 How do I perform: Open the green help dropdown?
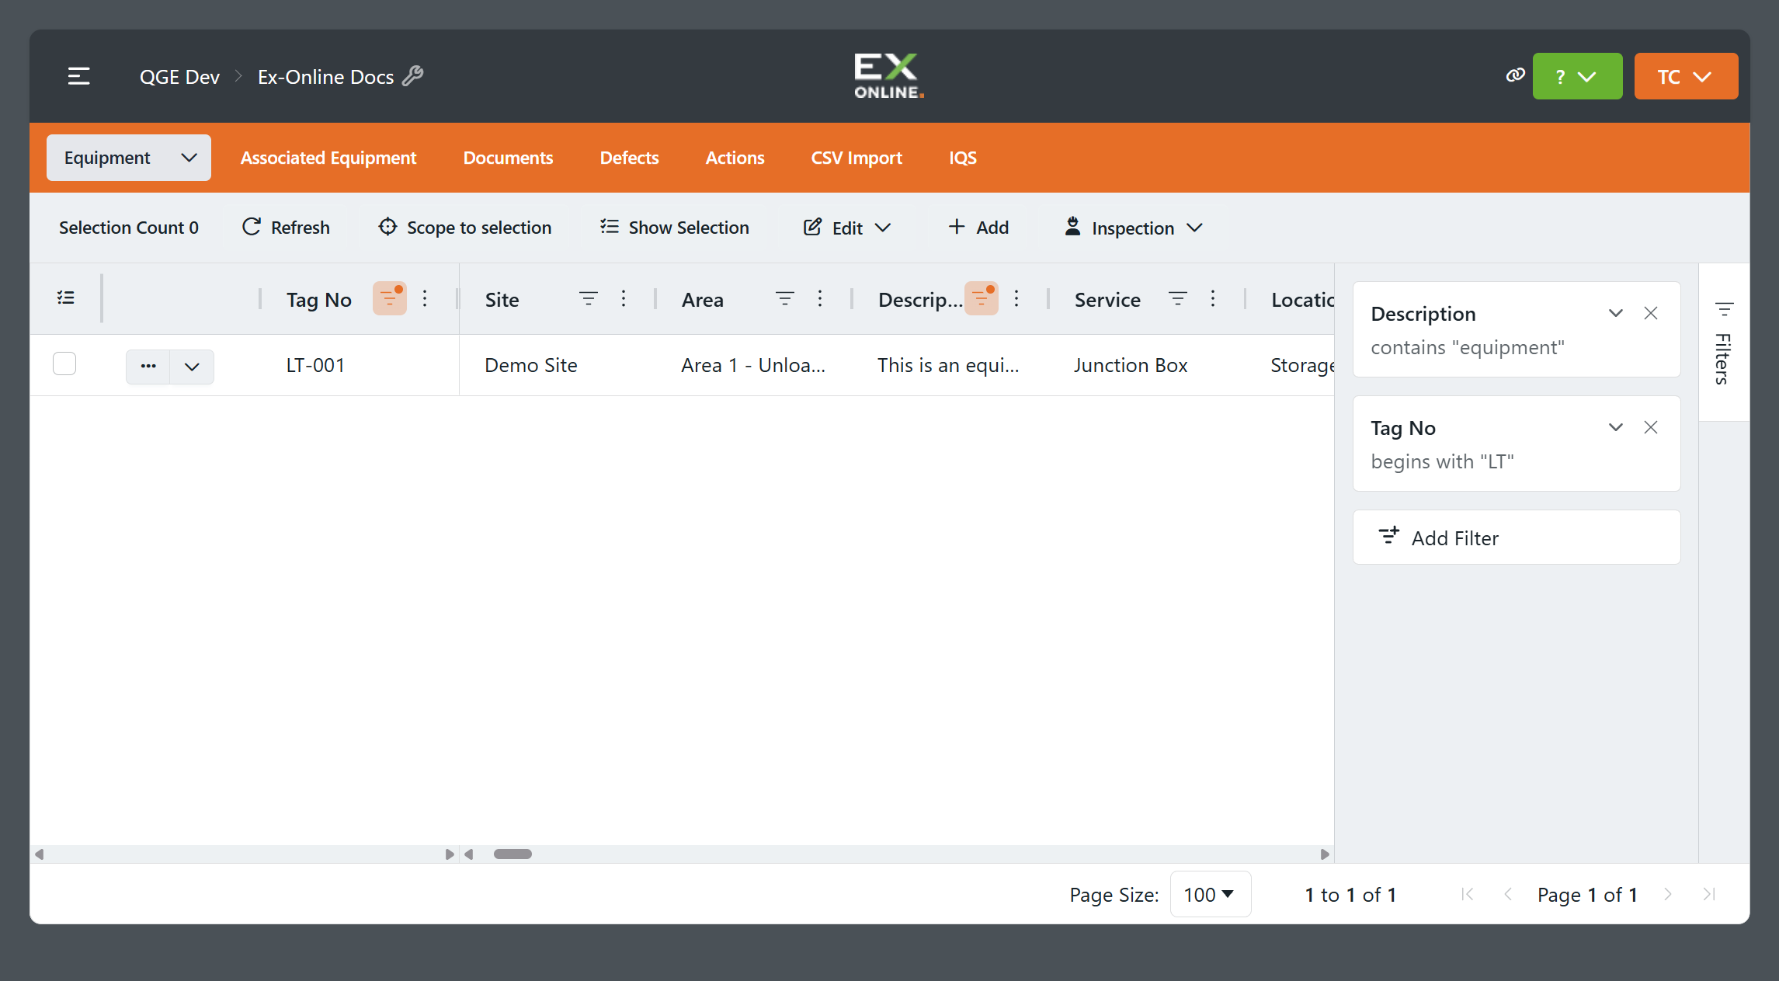(x=1577, y=76)
